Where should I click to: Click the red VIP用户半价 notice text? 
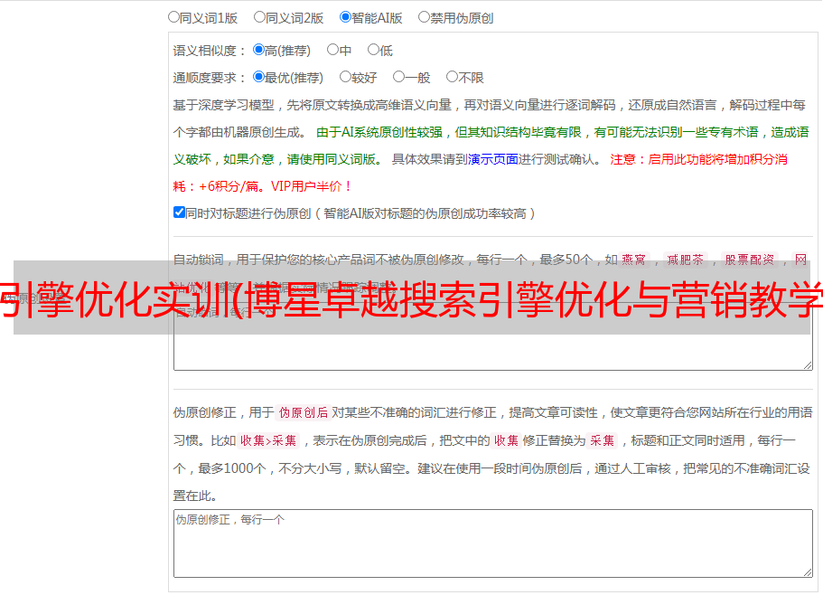(x=312, y=186)
